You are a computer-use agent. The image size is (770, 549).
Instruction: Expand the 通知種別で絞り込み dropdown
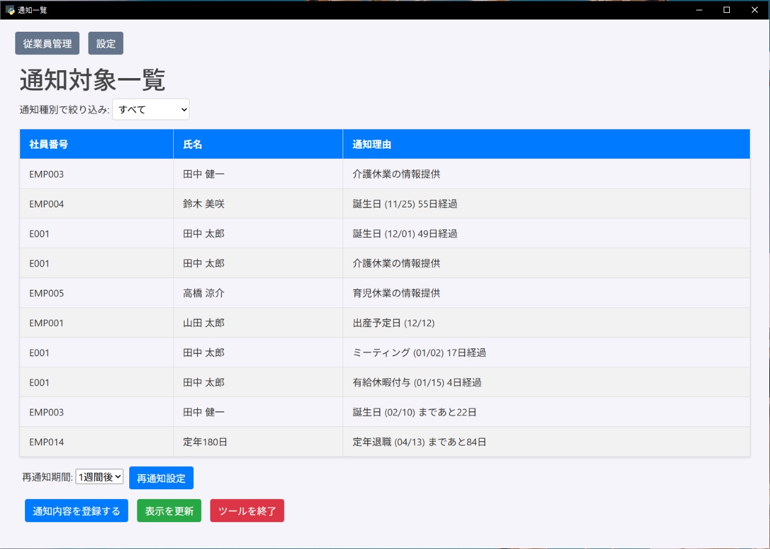point(151,110)
